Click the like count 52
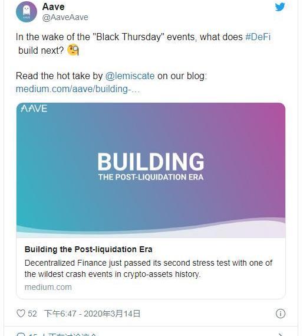Image resolution: width=303 pixels, height=336 pixels. click(32, 314)
